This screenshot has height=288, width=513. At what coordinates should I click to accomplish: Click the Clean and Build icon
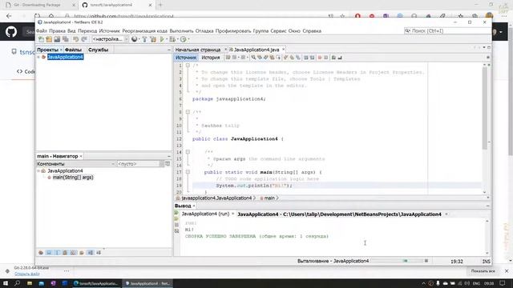pos(153,39)
